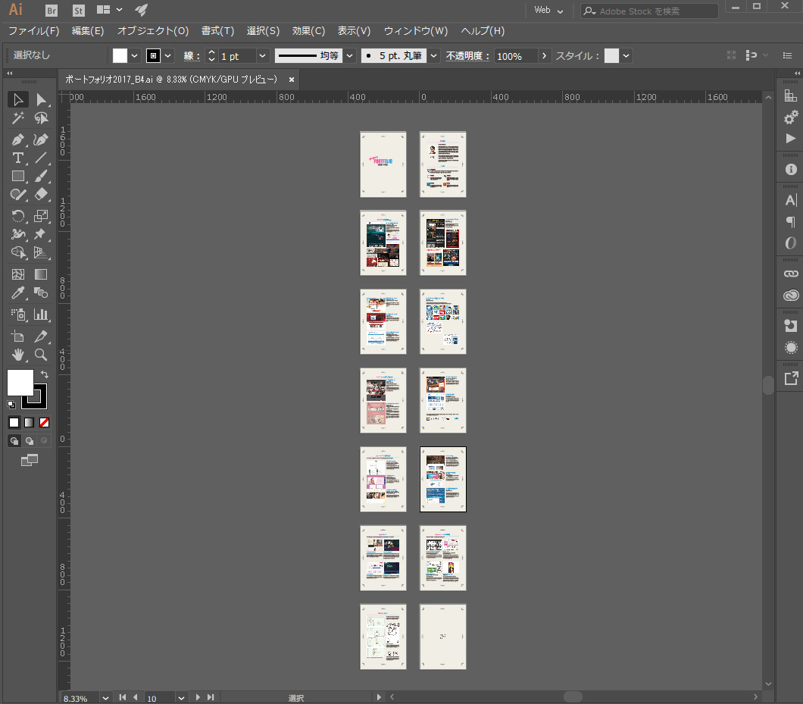803x704 pixels.
Task: Swap fill and stroke colors
Action: [45, 374]
